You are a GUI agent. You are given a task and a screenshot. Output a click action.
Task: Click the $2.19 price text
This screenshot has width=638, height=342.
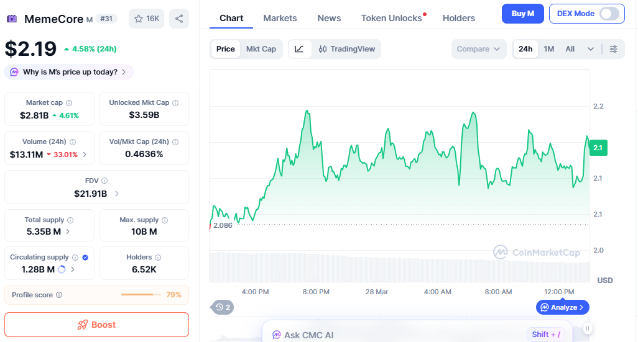[x=30, y=49]
